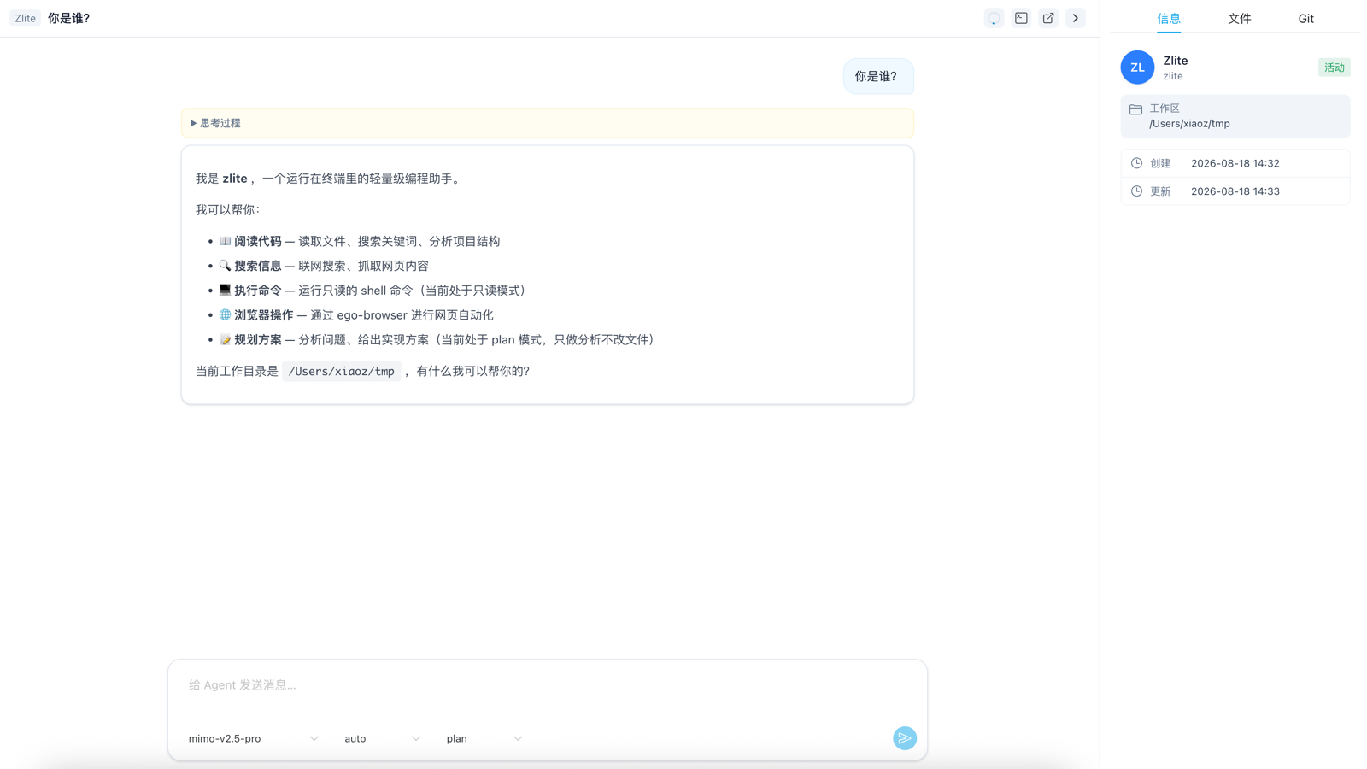
Task: Click the inline code /Users/xiaoz/tmp in reply
Action: tap(342, 372)
